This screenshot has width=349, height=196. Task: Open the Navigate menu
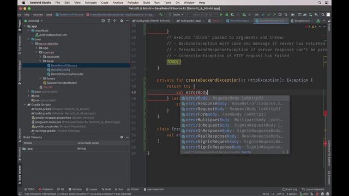pyautogui.click(x=91, y=3)
